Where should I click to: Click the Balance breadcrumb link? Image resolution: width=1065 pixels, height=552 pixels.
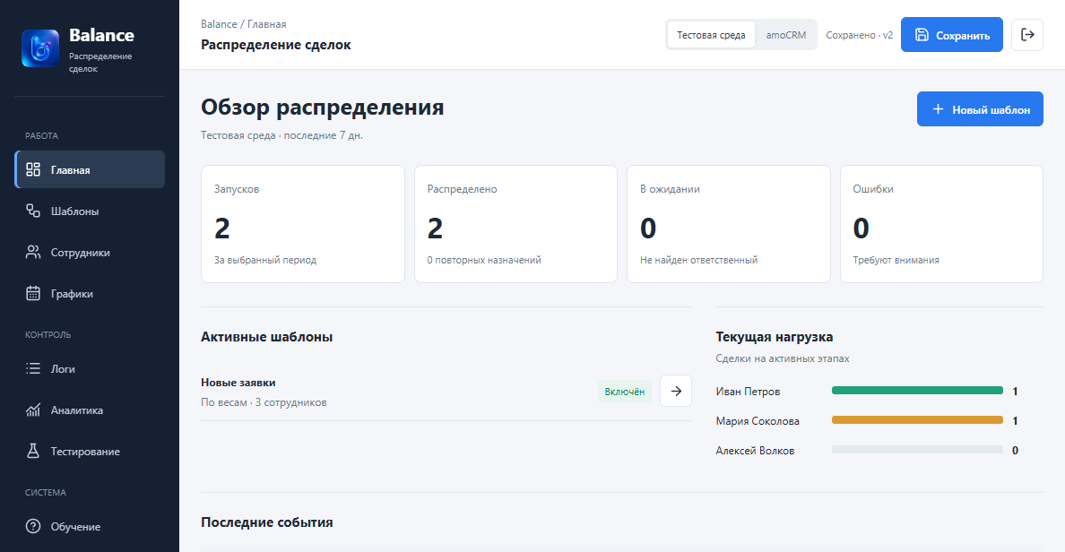[219, 24]
